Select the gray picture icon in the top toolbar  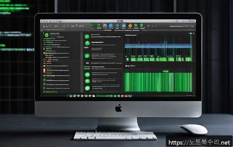[105, 25]
